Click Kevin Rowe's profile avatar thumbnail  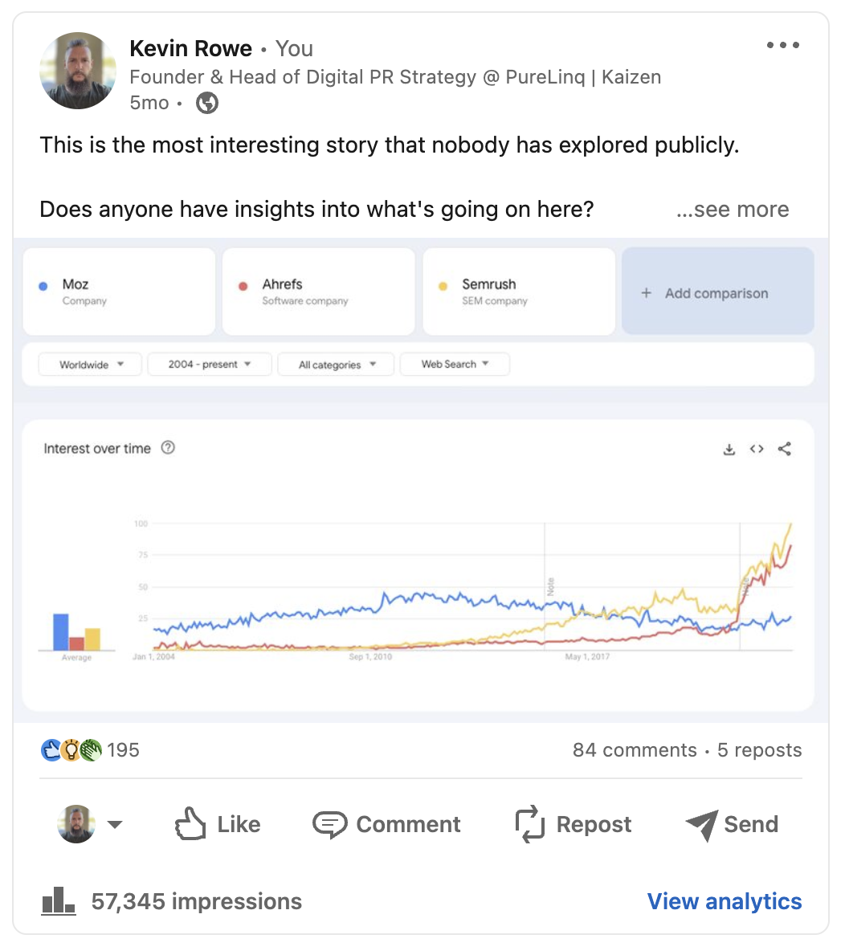(77, 71)
